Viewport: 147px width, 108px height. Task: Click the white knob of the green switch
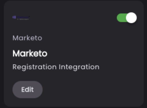[131, 18]
